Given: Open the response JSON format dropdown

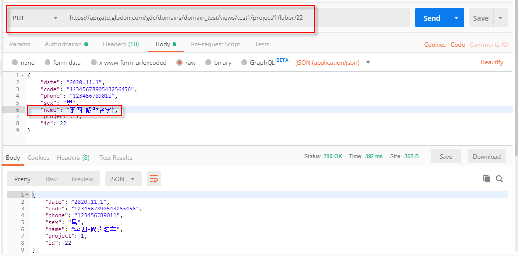Looking at the screenshot, I should click(123, 179).
